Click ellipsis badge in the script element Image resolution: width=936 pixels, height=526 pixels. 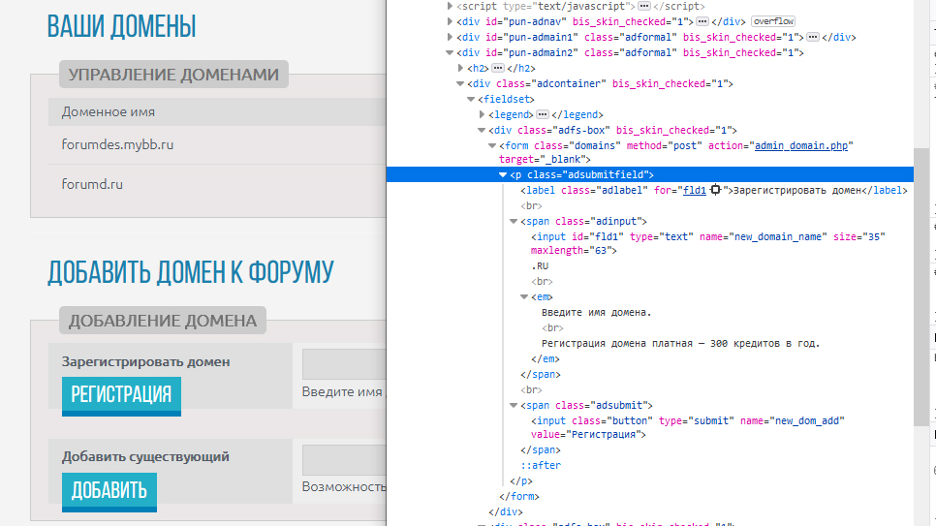pyautogui.click(x=617, y=6)
